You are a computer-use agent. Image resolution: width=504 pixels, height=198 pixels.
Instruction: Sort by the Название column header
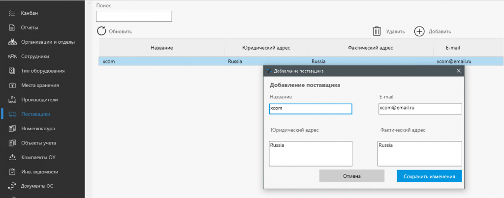[x=161, y=48]
